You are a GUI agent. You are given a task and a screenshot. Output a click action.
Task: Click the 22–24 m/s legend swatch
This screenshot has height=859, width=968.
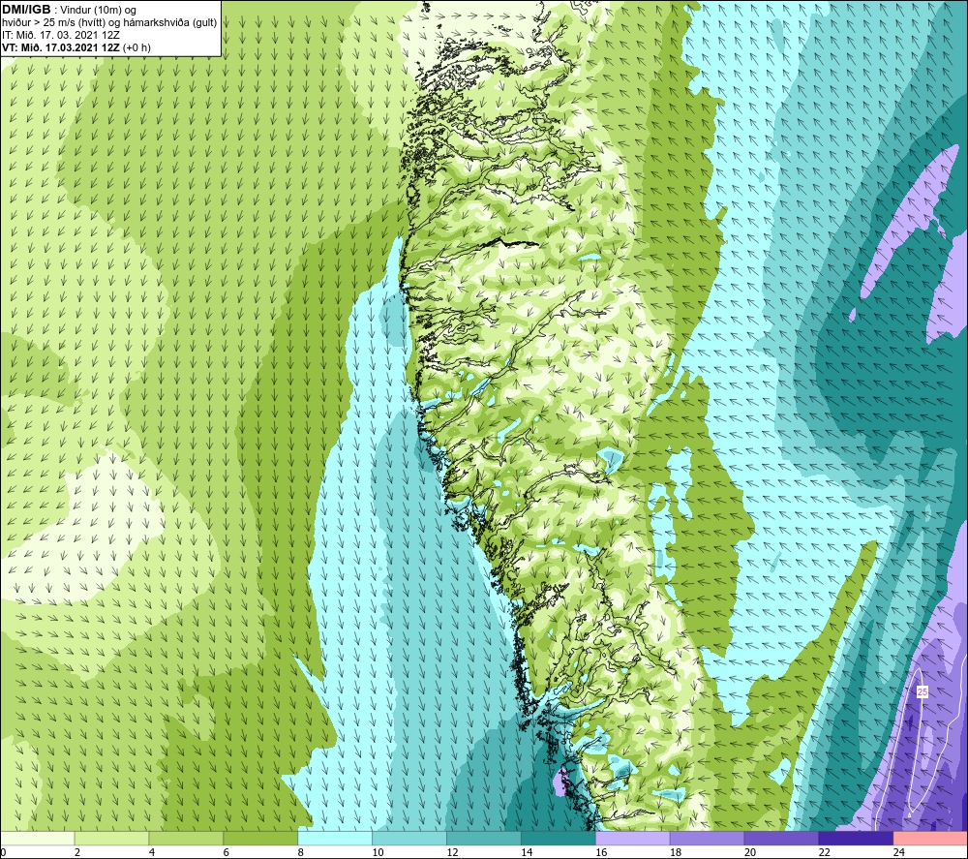[856, 838]
